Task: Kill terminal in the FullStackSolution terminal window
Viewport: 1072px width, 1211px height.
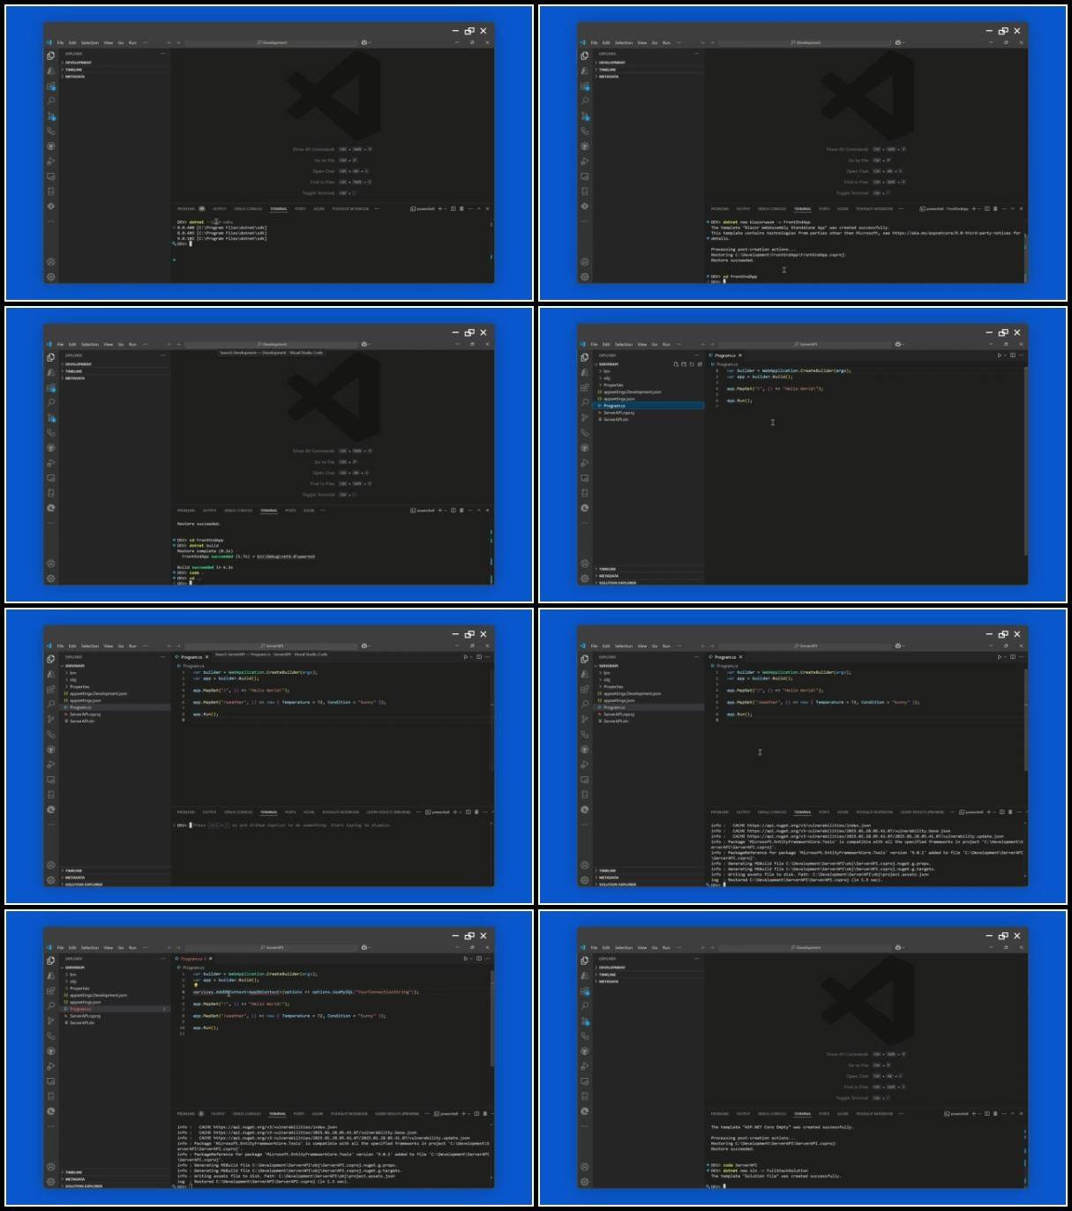Action: click(x=995, y=1114)
